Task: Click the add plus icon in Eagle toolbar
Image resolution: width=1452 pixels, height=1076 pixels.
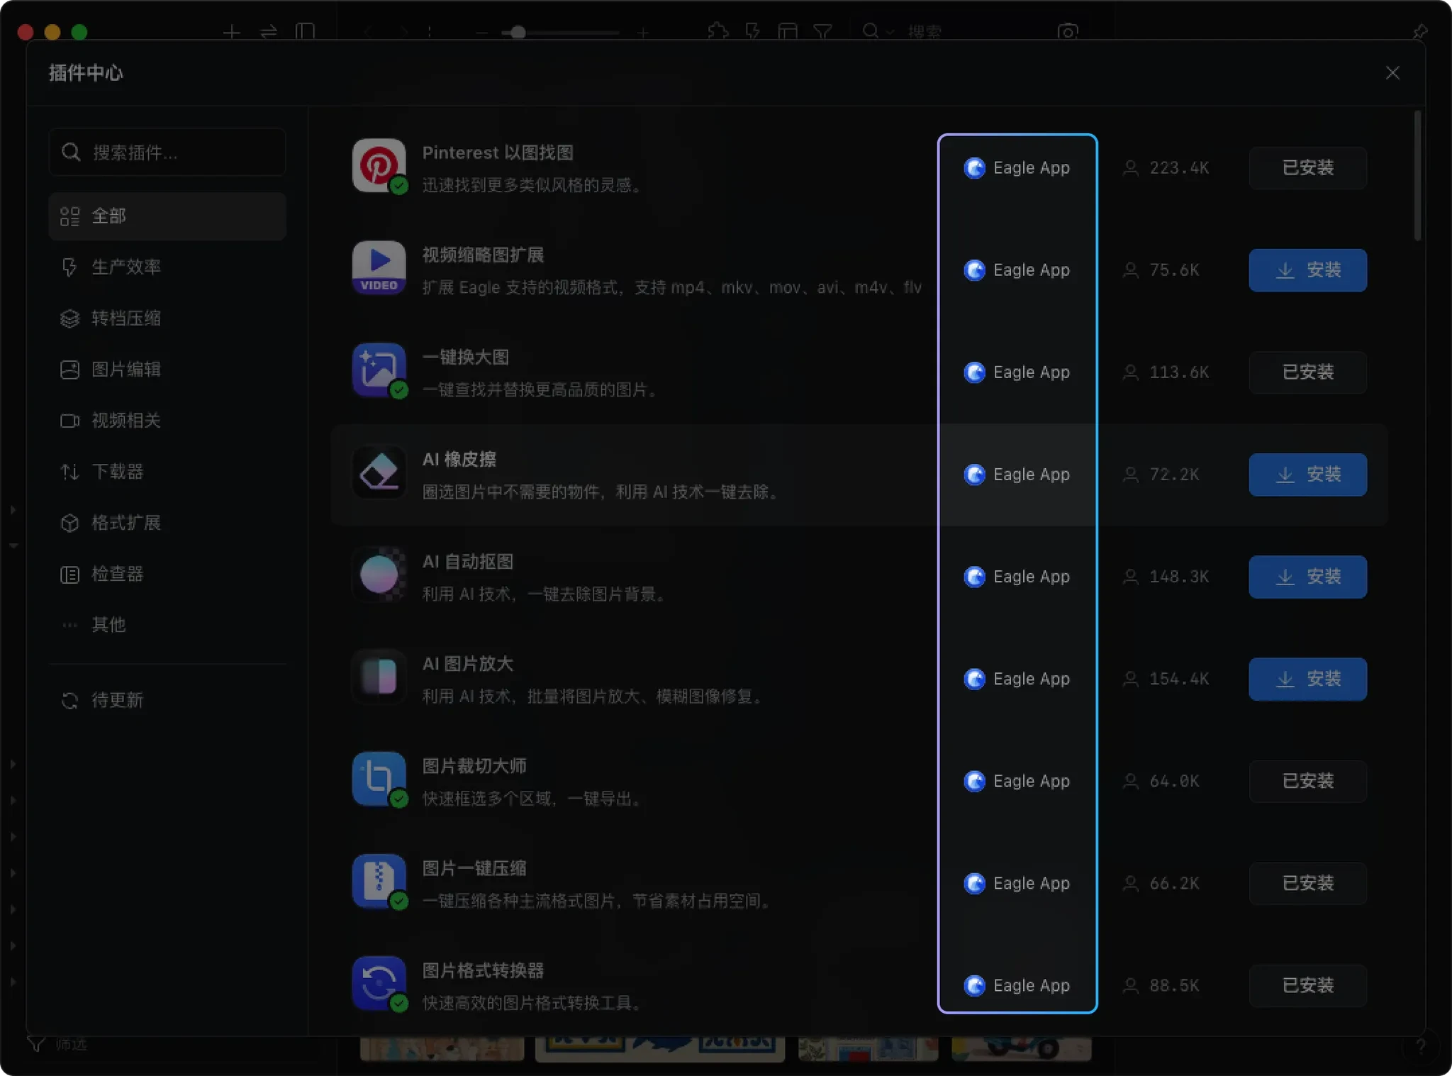Action: click(x=231, y=32)
